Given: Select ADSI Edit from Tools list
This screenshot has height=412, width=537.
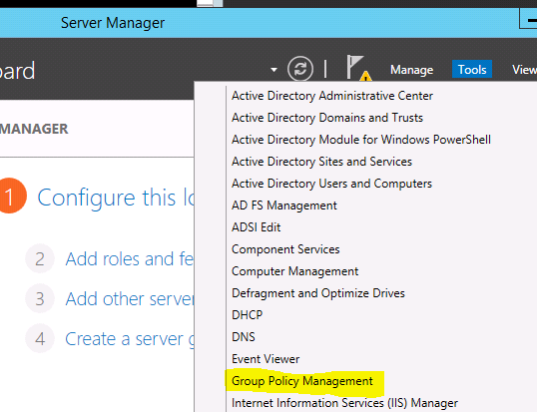Looking at the screenshot, I should [256, 227].
